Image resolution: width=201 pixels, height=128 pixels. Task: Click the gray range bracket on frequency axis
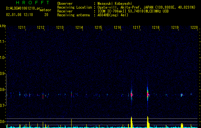click(x=6, y=90)
